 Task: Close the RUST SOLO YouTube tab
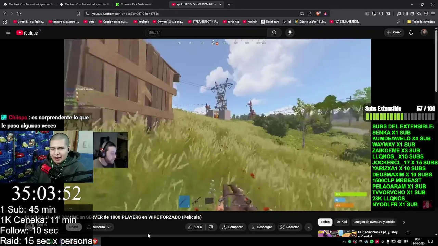(x=220, y=4)
